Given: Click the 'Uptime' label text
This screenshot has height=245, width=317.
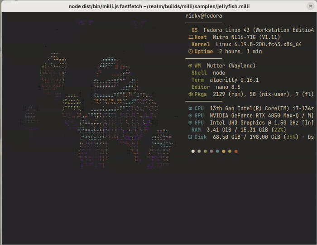Looking at the screenshot, I should 204,52.
